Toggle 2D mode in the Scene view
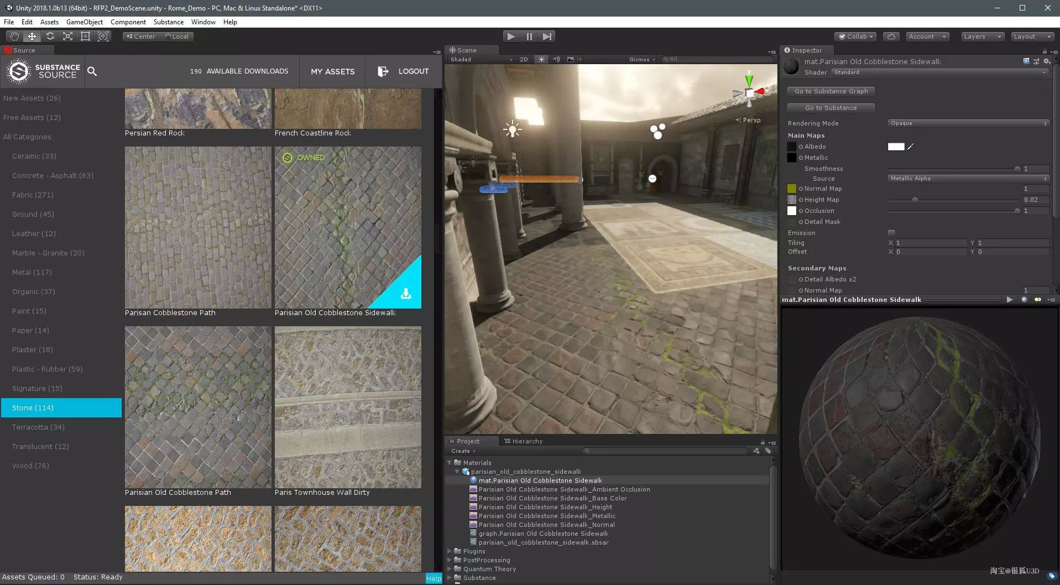 click(524, 59)
